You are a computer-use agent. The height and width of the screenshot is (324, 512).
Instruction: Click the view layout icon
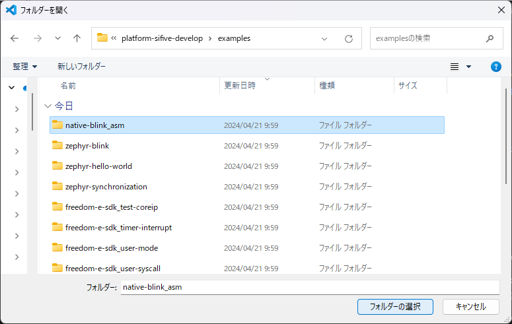[455, 67]
